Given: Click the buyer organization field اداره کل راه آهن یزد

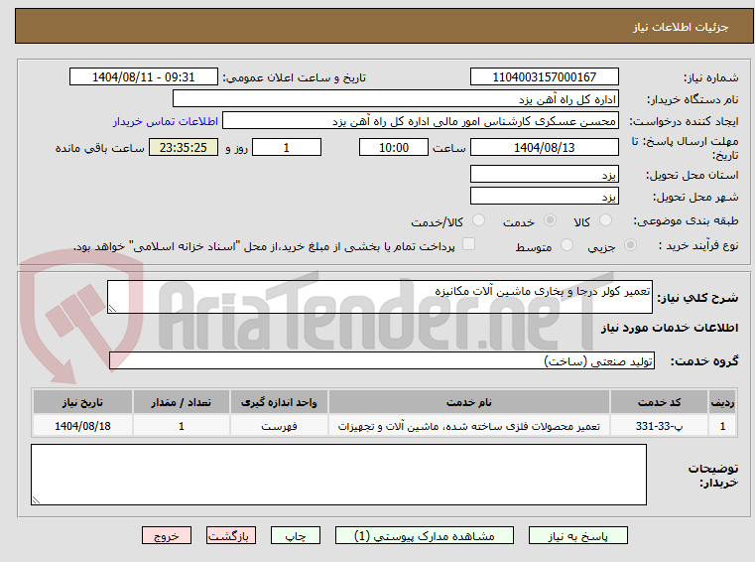Looking at the screenshot, I should pos(395,99).
